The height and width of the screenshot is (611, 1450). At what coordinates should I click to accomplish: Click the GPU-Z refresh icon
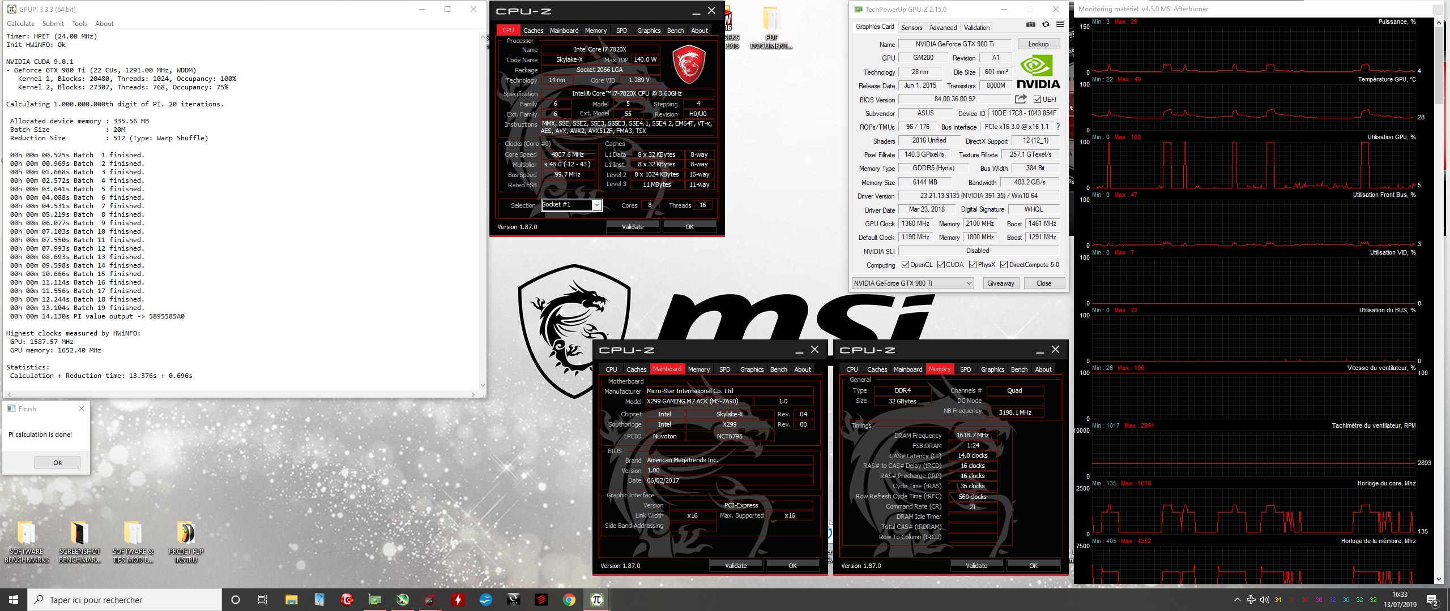click(x=1046, y=25)
